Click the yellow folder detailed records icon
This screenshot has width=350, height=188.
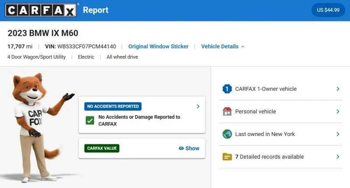227,157
